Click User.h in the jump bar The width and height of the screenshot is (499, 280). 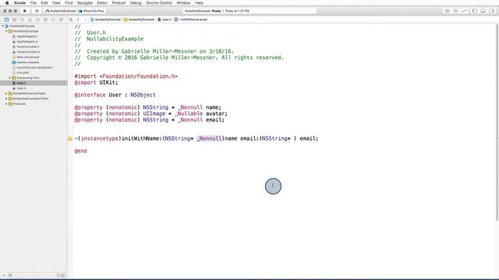coord(165,19)
